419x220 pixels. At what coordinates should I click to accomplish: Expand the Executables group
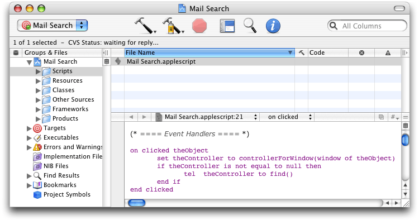(x=29, y=138)
